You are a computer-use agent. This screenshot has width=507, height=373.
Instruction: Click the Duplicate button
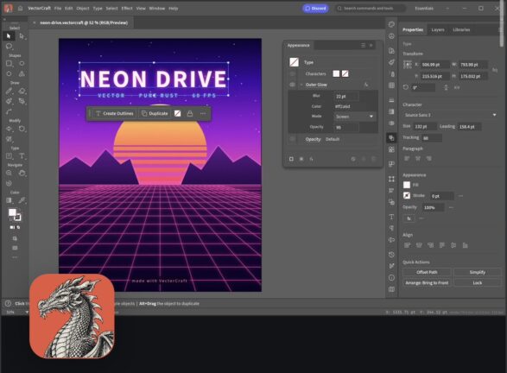(x=155, y=113)
